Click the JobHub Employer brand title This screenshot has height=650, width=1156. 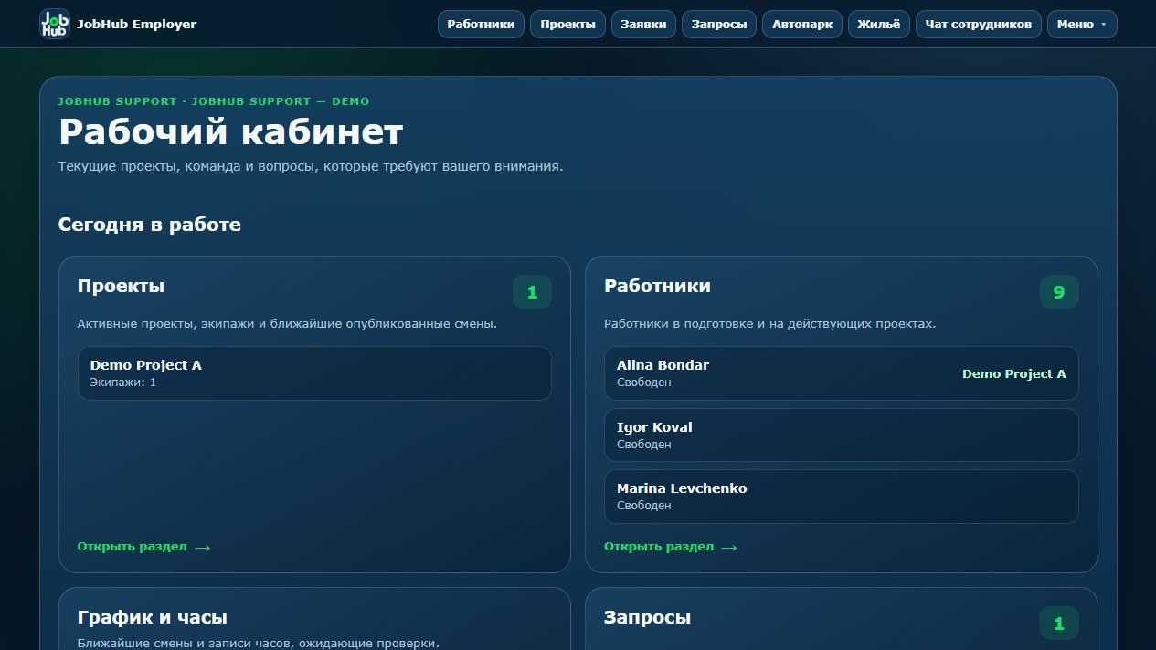[x=137, y=25]
